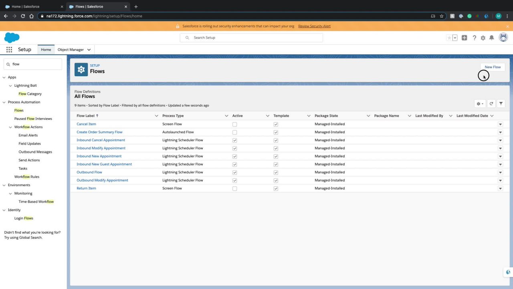Screen dimensions: 513x289
Task: Open Flow Label column menu chevron
Action: tap(156, 116)
